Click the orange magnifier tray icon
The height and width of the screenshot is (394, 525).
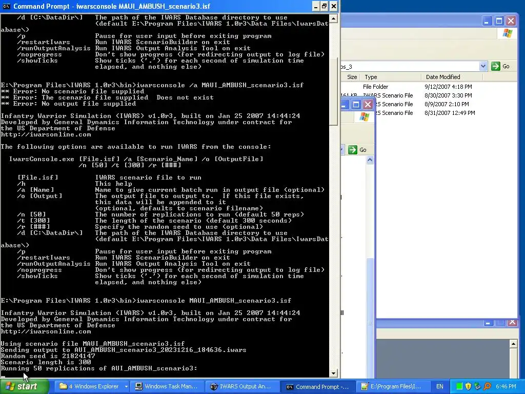(x=487, y=386)
